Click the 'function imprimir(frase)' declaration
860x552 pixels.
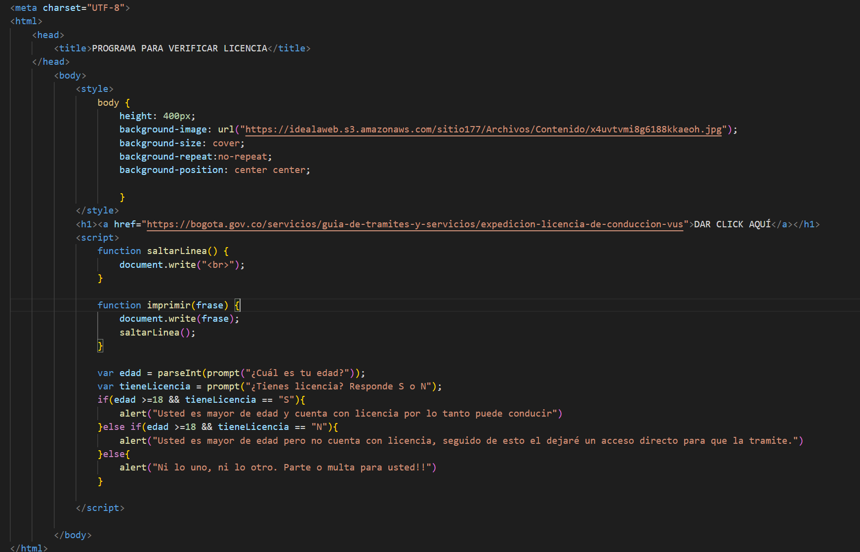[x=168, y=305]
